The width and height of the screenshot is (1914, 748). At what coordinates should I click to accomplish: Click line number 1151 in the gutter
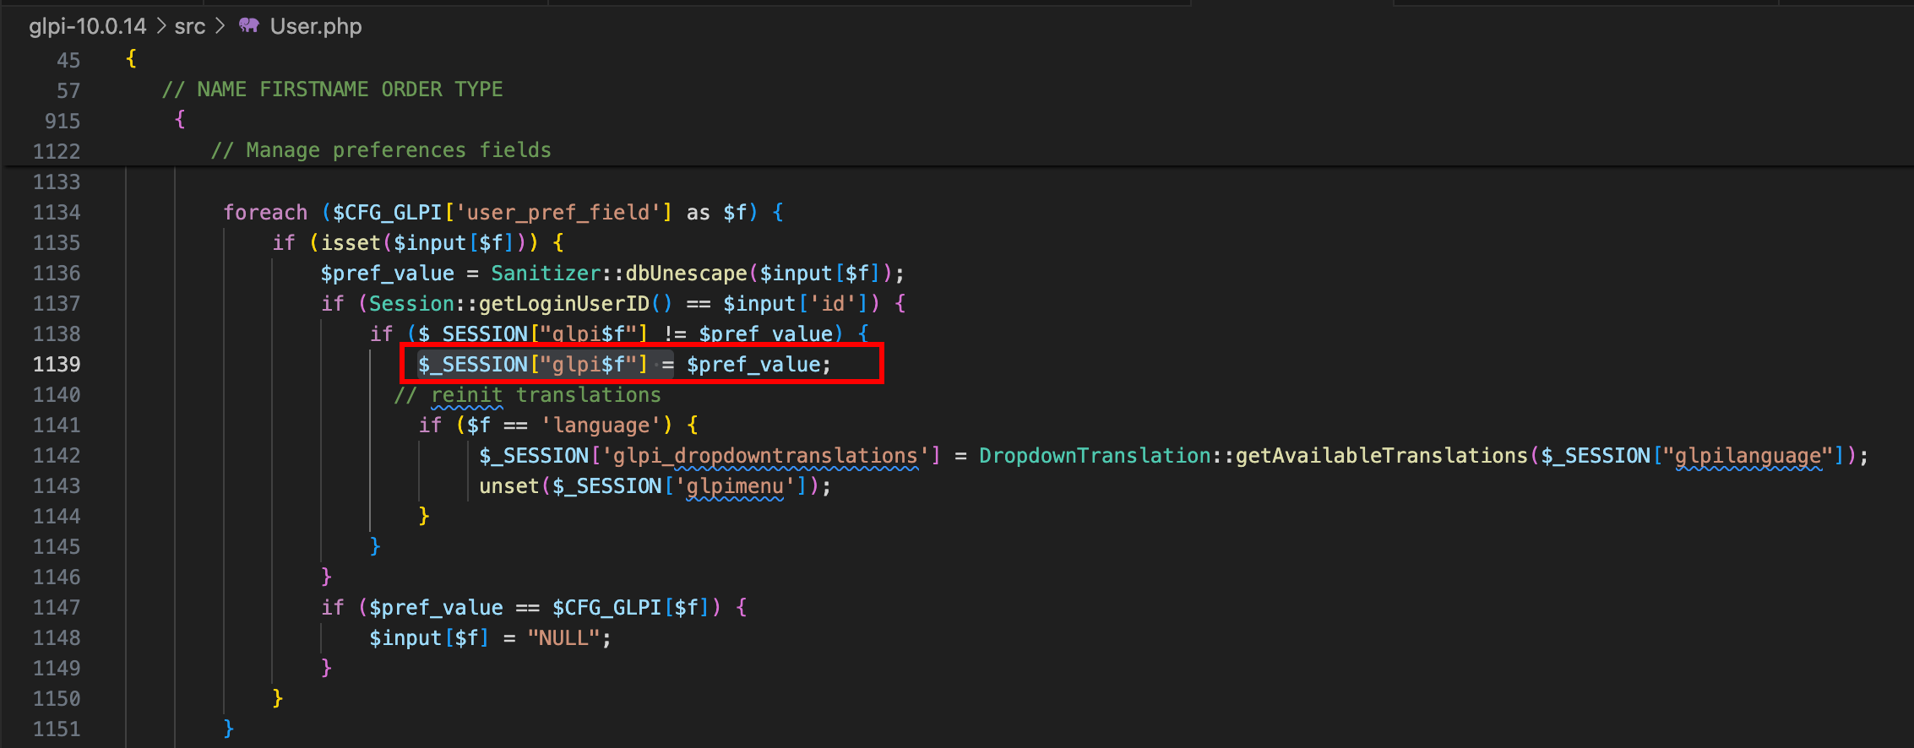click(57, 729)
